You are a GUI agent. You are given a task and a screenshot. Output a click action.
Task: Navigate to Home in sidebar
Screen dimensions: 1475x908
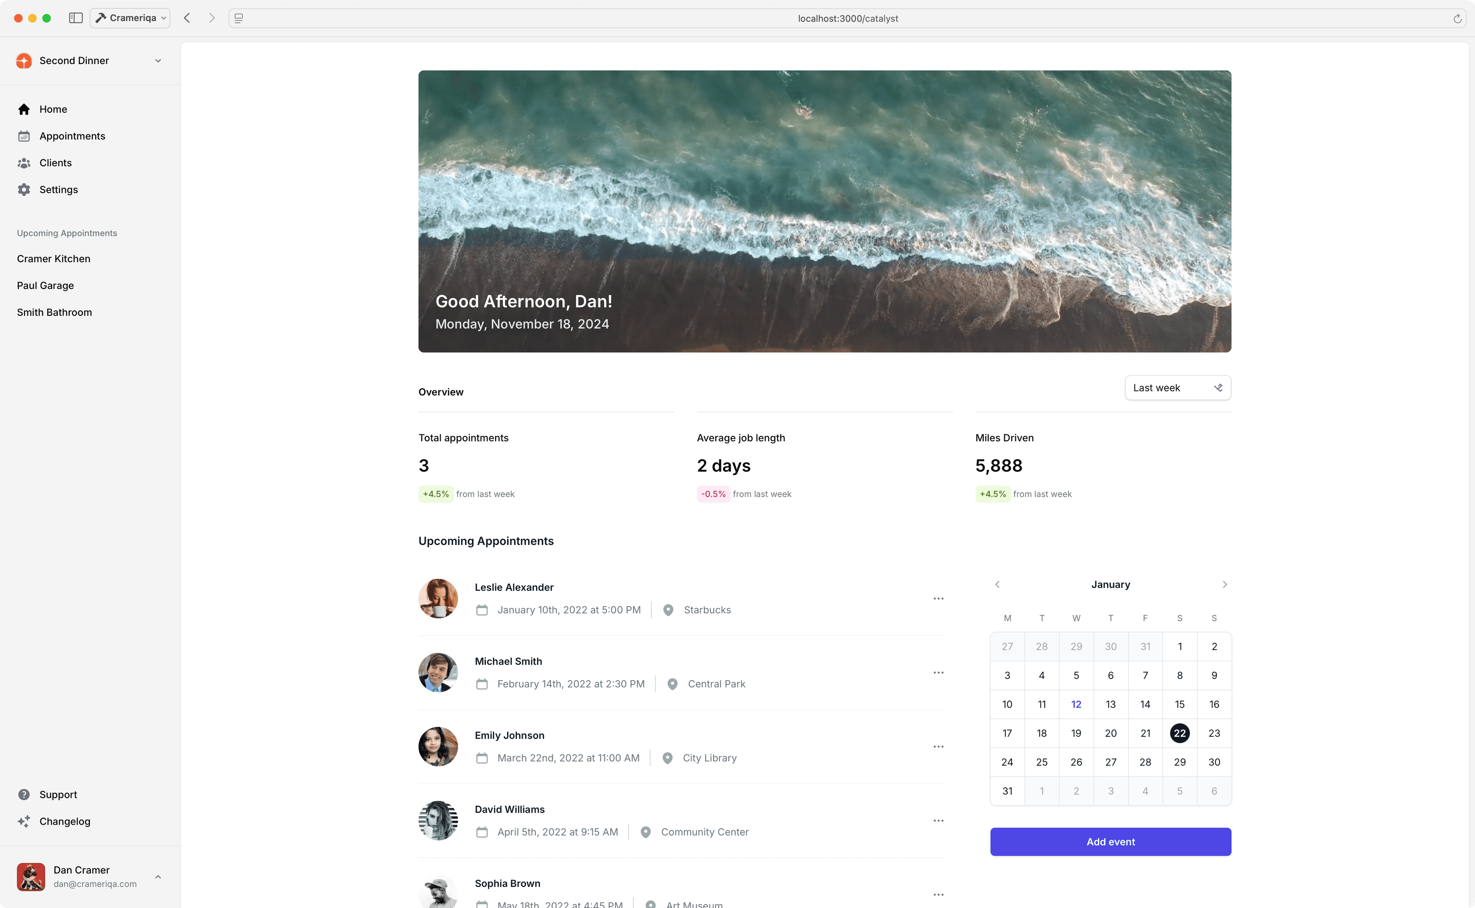[90, 109]
